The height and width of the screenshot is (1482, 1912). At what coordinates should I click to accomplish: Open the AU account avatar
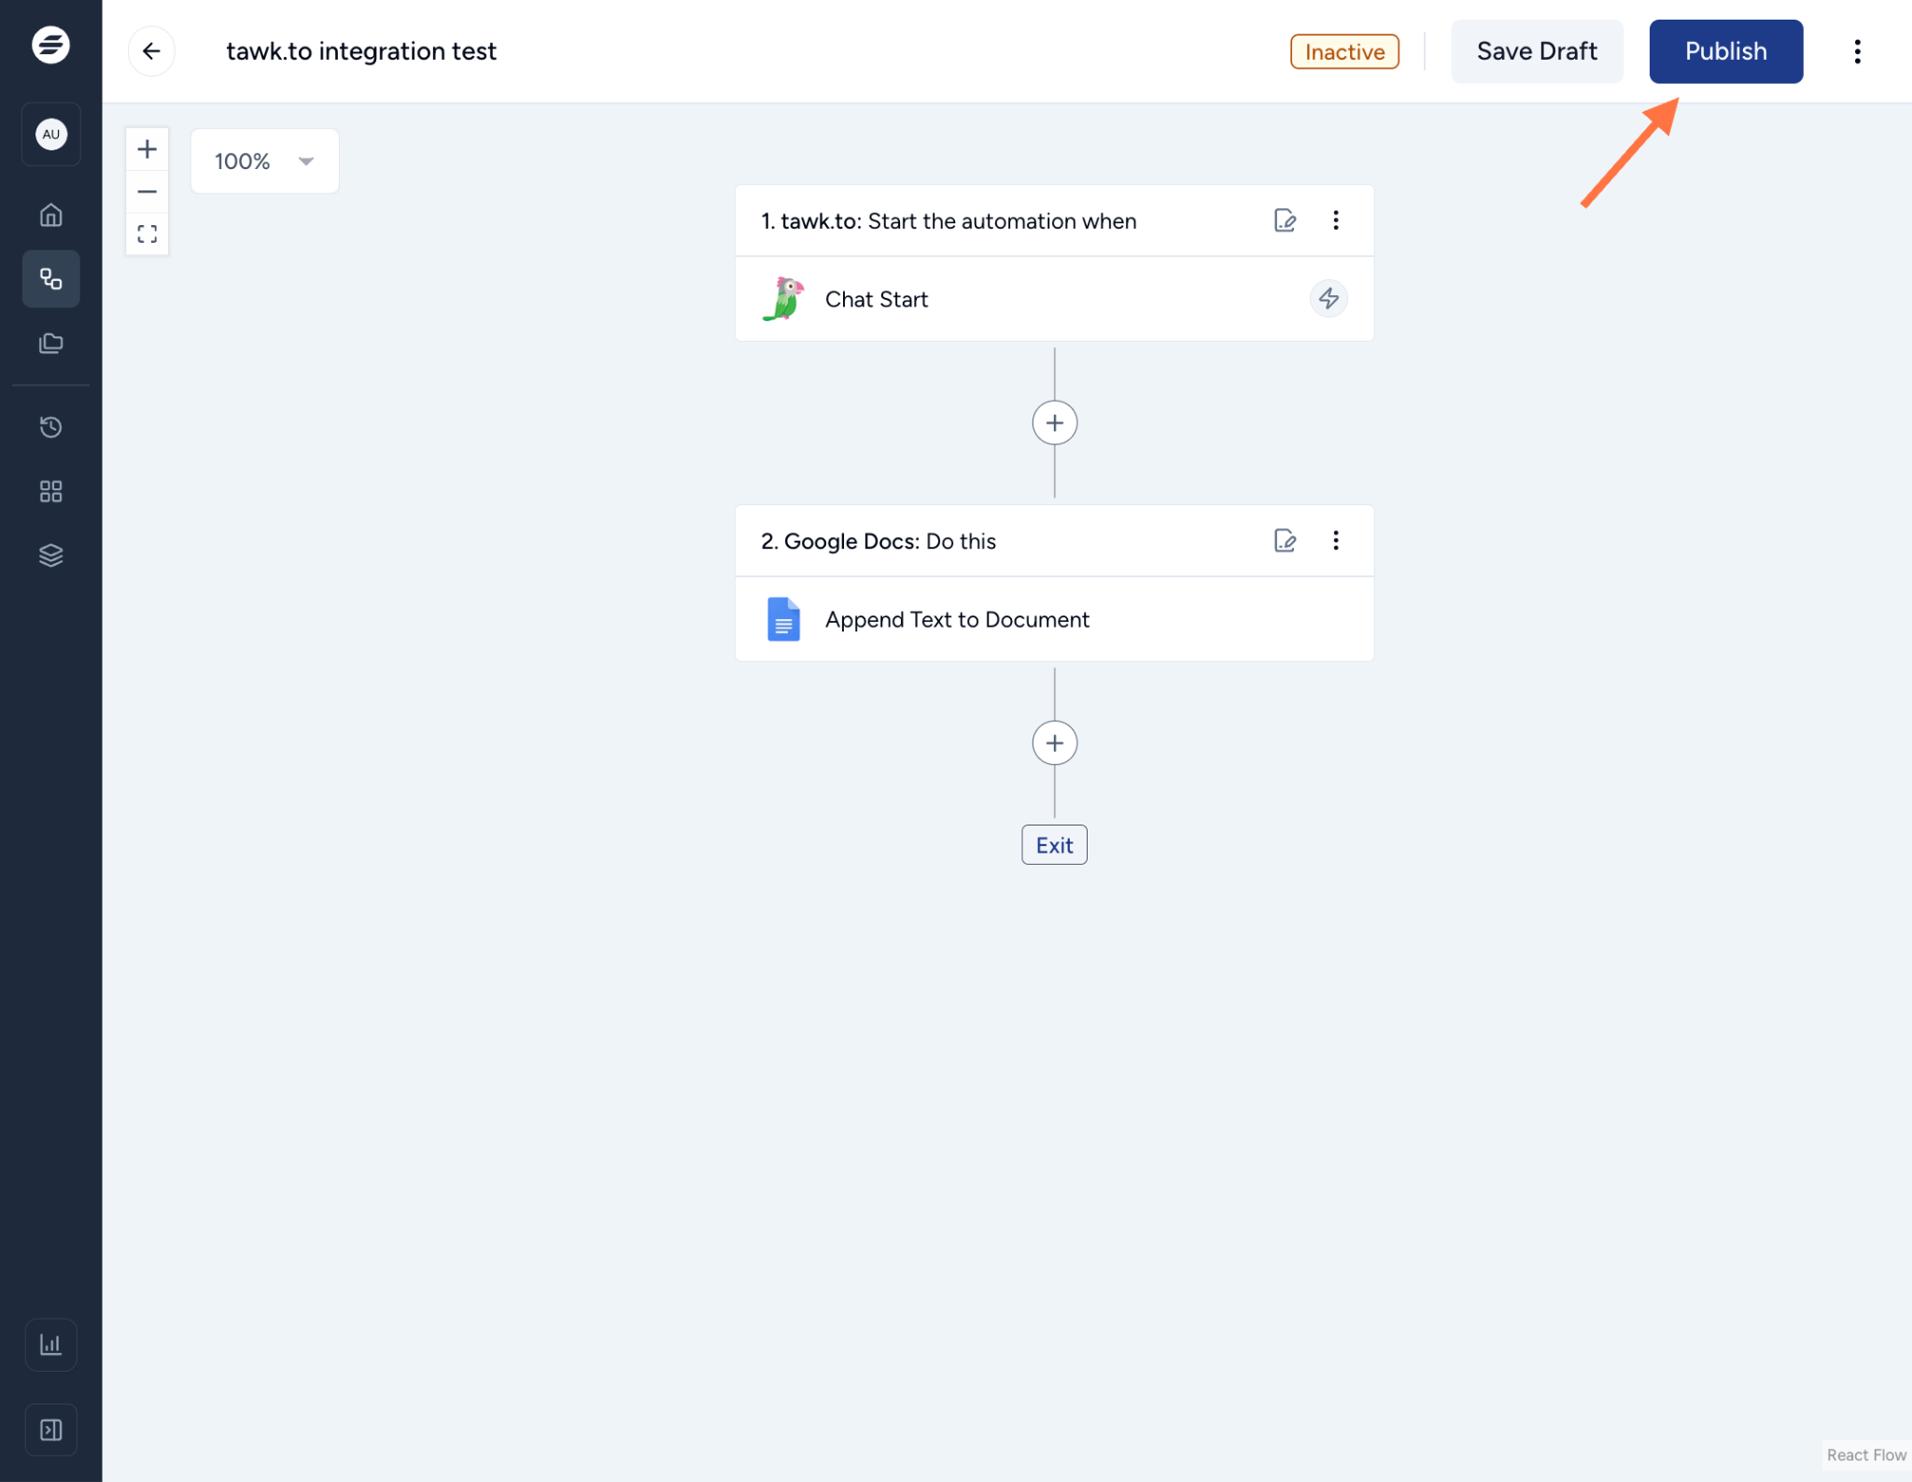tap(50, 134)
